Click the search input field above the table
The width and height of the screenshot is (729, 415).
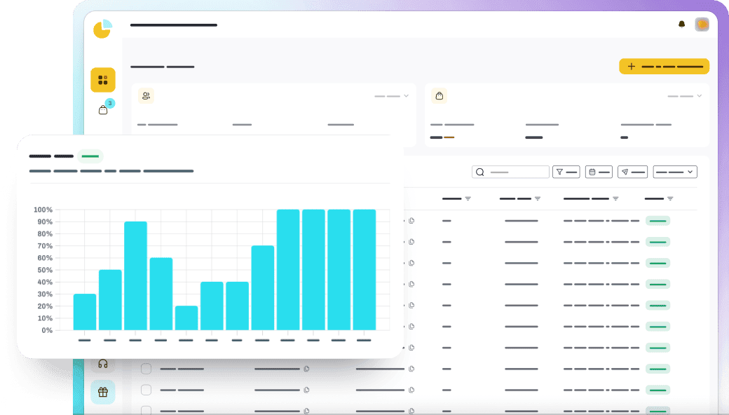click(510, 172)
